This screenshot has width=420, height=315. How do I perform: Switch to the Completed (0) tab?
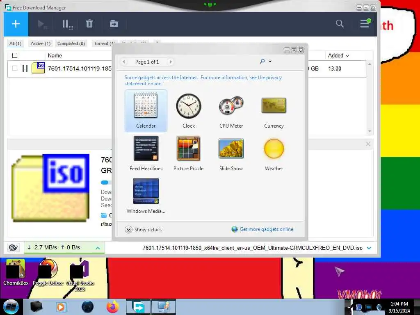[x=71, y=43]
